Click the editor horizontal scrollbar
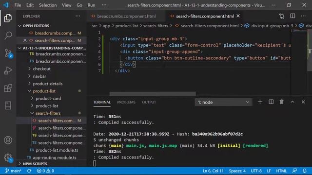The height and width of the screenshot is (175, 312). 153,93
